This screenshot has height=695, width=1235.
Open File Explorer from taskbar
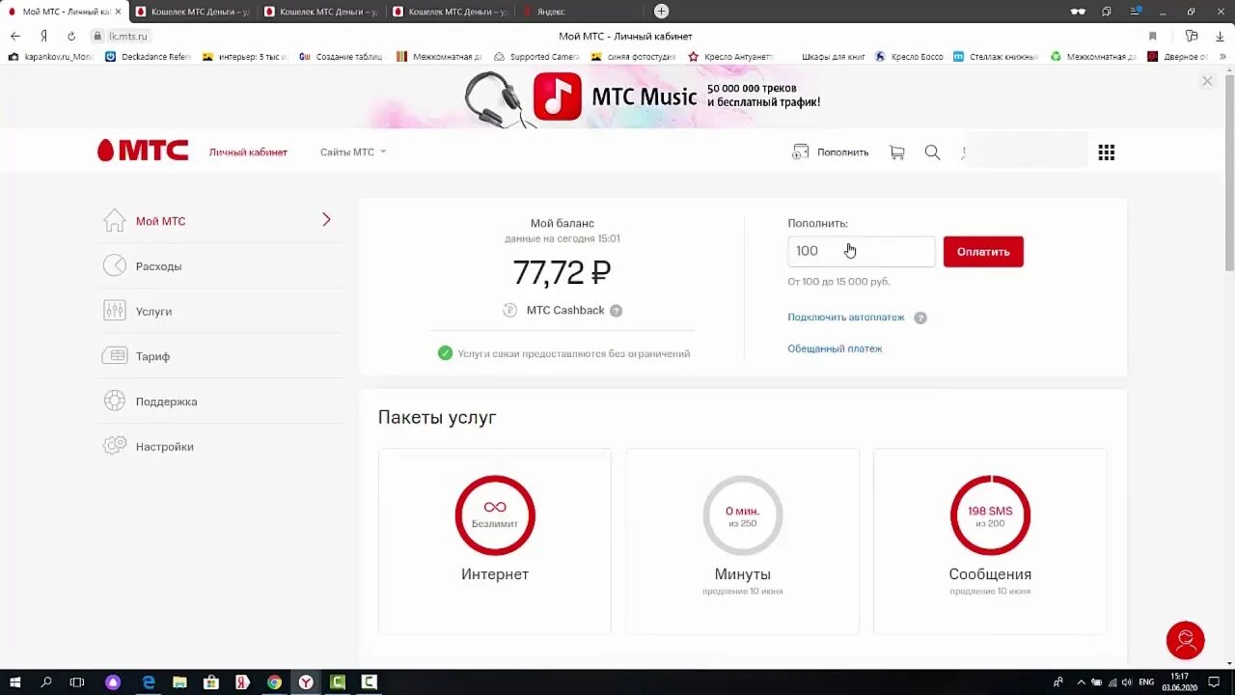click(x=179, y=682)
